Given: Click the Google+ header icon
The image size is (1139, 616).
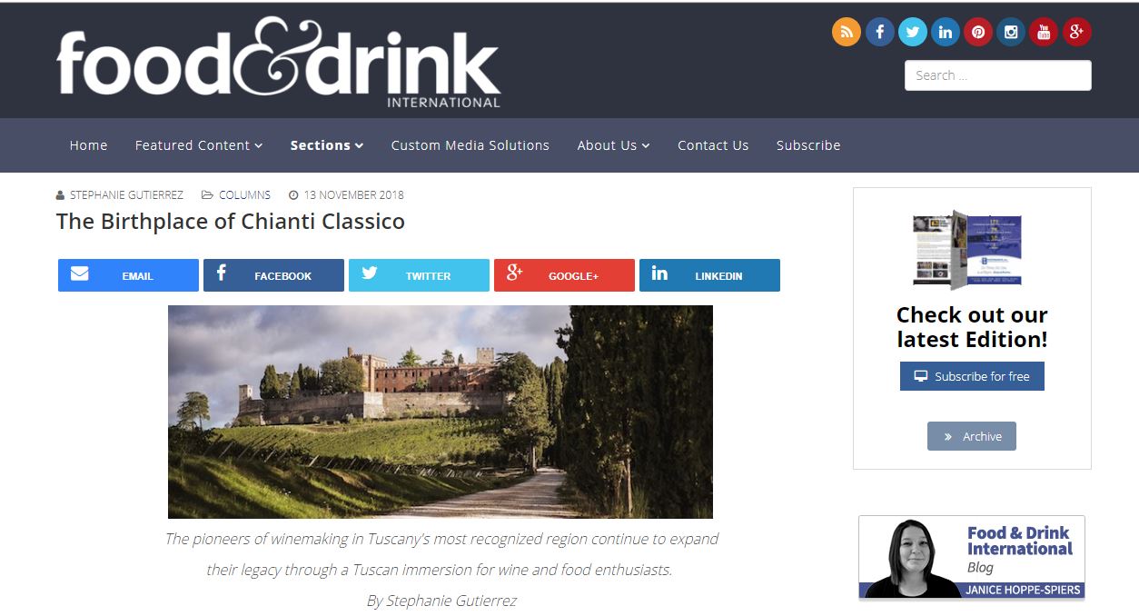Looking at the screenshot, I should [x=1076, y=32].
